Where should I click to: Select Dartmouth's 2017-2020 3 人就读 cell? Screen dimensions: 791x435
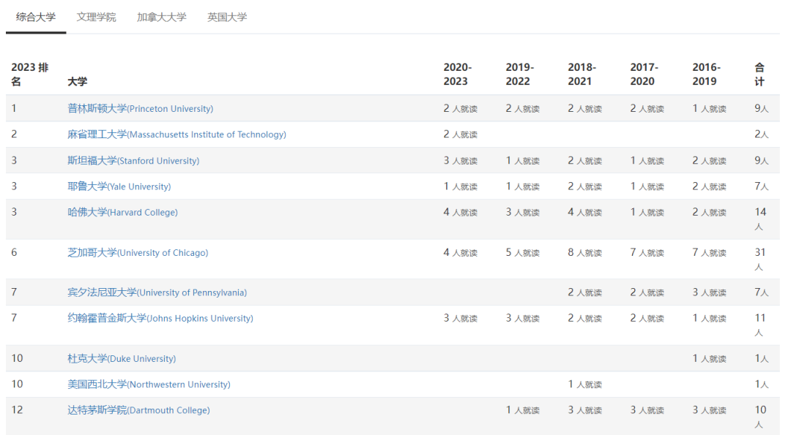click(x=647, y=410)
